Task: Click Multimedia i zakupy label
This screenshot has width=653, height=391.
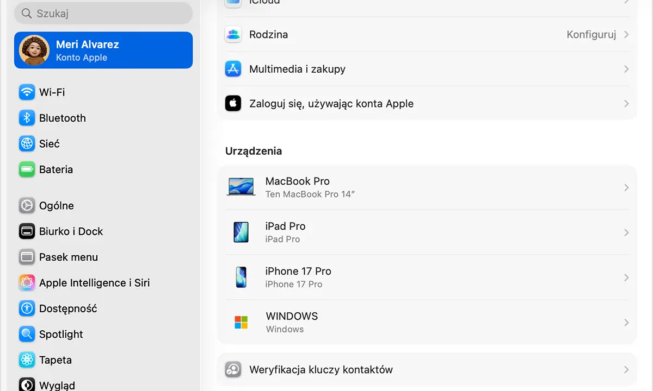Action: tap(297, 69)
